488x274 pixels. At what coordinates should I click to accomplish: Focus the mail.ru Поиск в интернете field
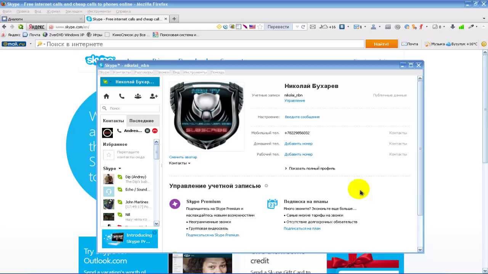[200, 44]
